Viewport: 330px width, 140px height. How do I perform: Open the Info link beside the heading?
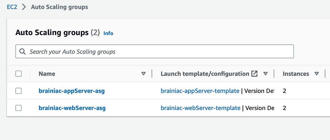[108, 33]
